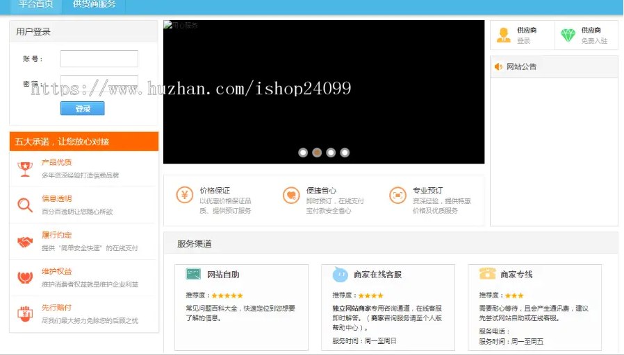Click the blue 登录 button
Image resolution: width=624 pixels, height=355 pixels.
click(83, 108)
